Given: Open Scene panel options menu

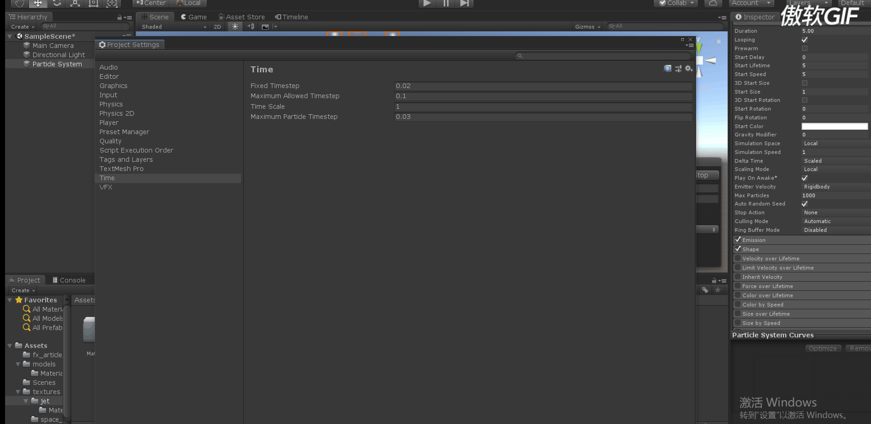Looking at the screenshot, I should coord(722,18).
